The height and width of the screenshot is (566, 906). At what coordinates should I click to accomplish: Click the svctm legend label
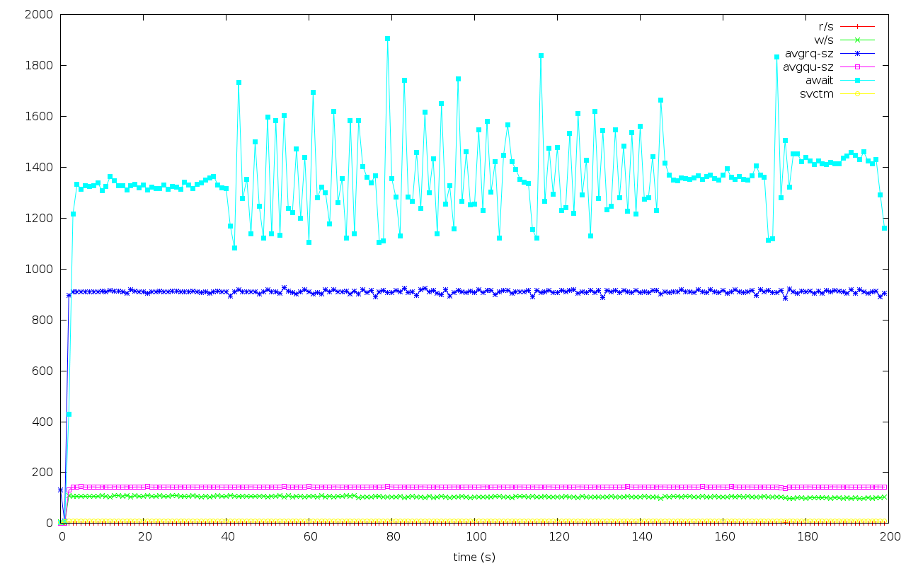point(818,93)
